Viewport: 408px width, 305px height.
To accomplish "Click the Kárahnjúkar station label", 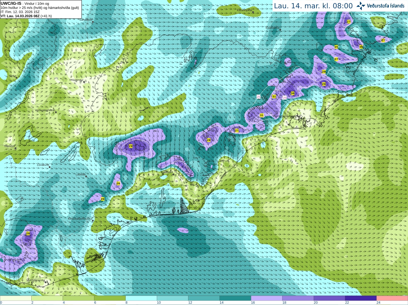I will click(x=244, y=10).
